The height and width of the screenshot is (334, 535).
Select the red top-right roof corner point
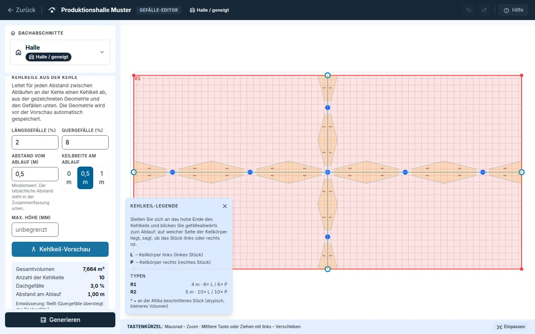point(522,75)
